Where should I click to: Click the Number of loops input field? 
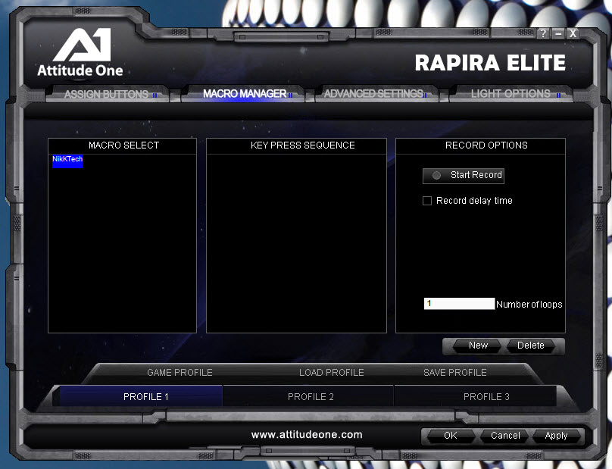tap(459, 303)
